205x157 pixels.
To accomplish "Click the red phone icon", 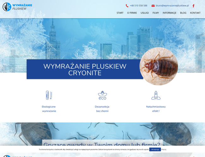I will coord(127,6).
